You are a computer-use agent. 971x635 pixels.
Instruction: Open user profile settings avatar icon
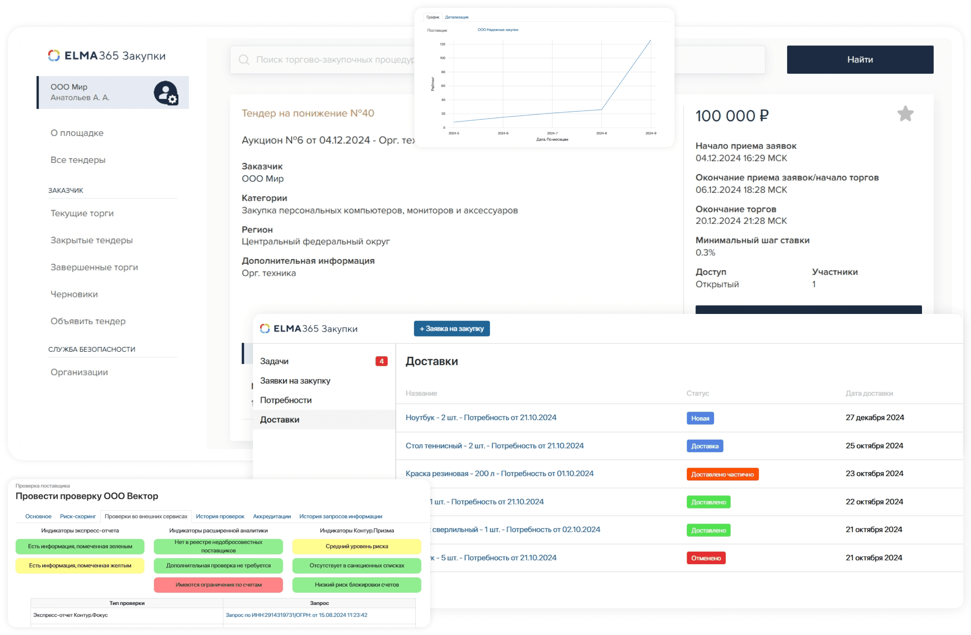point(166,93)
